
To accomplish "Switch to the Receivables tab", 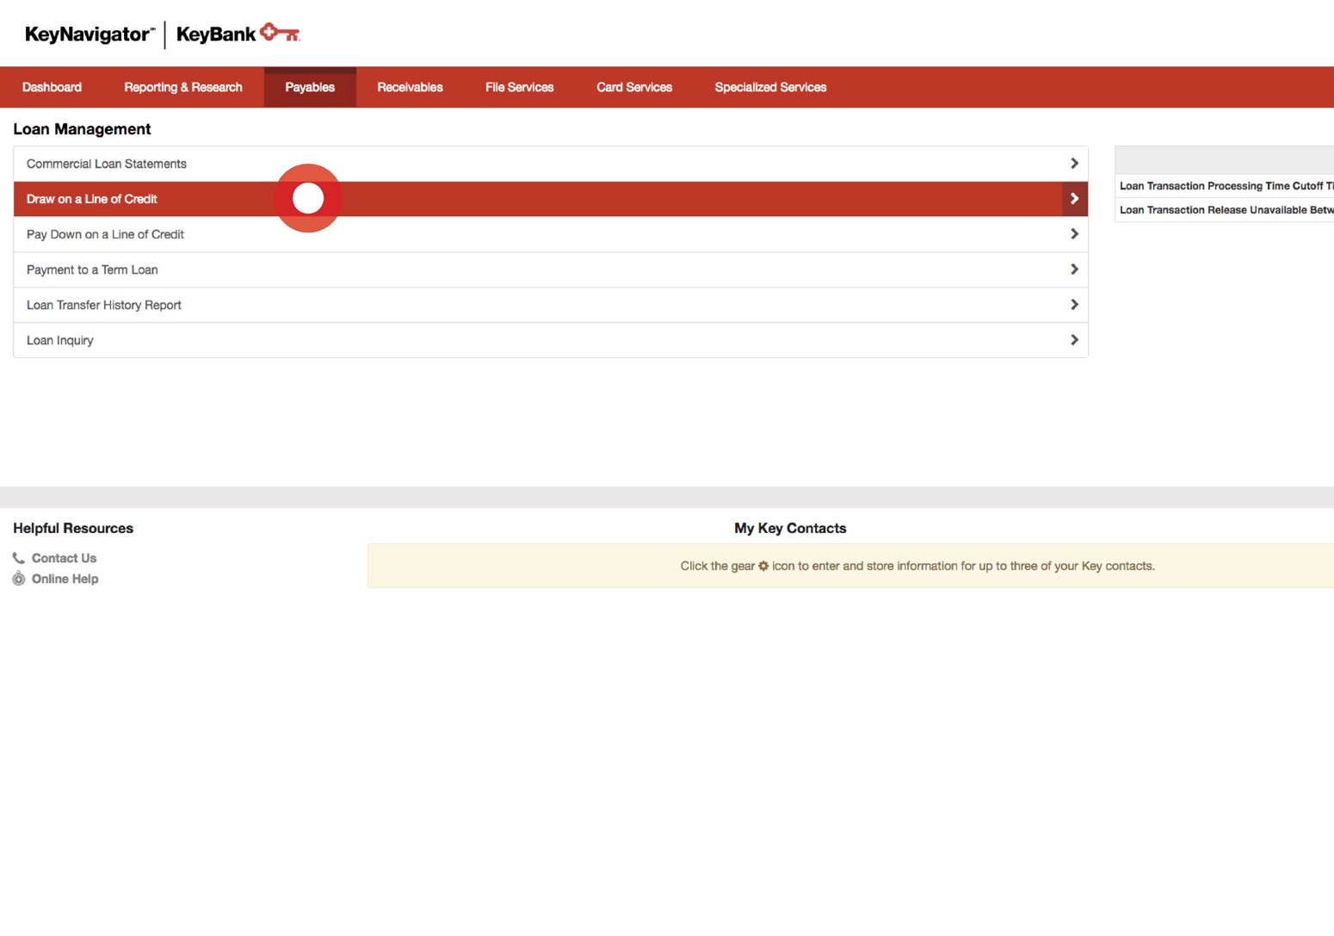I will point(410,86).
